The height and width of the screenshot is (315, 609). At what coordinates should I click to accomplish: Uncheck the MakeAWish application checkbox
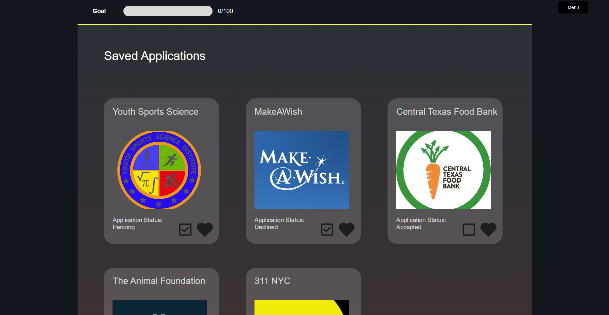coord(327,229)
